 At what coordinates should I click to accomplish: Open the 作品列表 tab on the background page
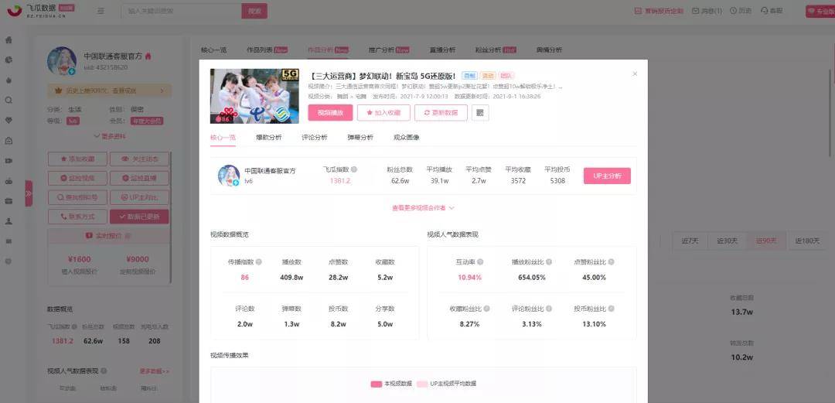(x=268, y=50)
